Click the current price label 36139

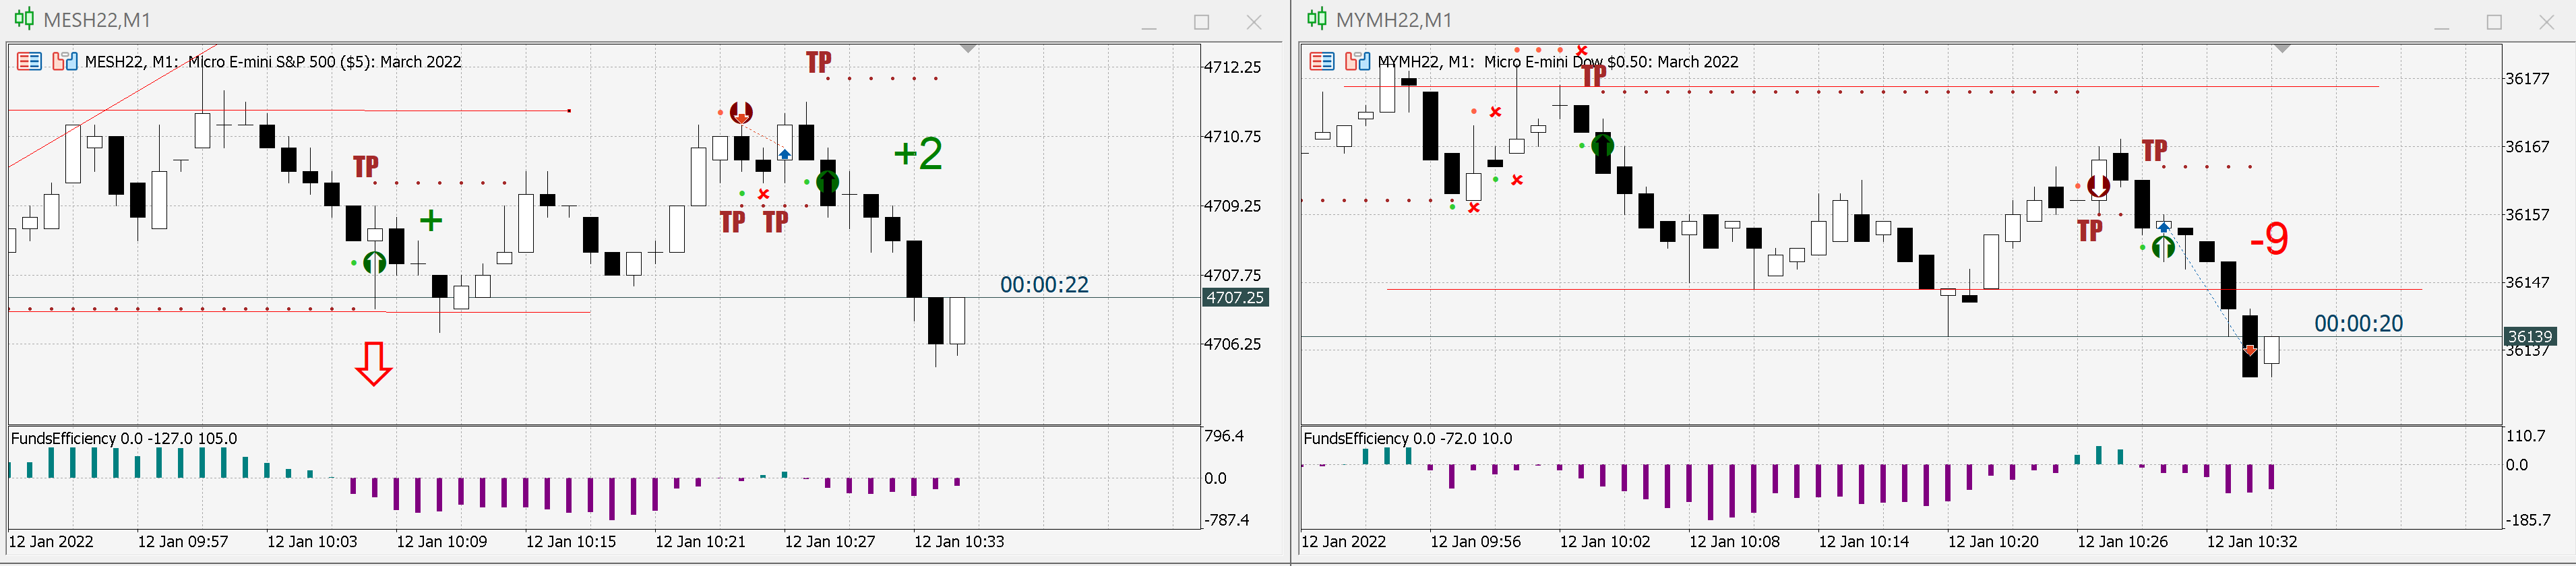pyautogui.click(x=2530, y=336)
